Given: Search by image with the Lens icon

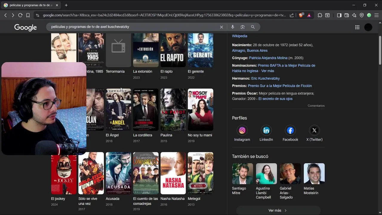Looking at the screenshot, I should [x=243, y=27].
